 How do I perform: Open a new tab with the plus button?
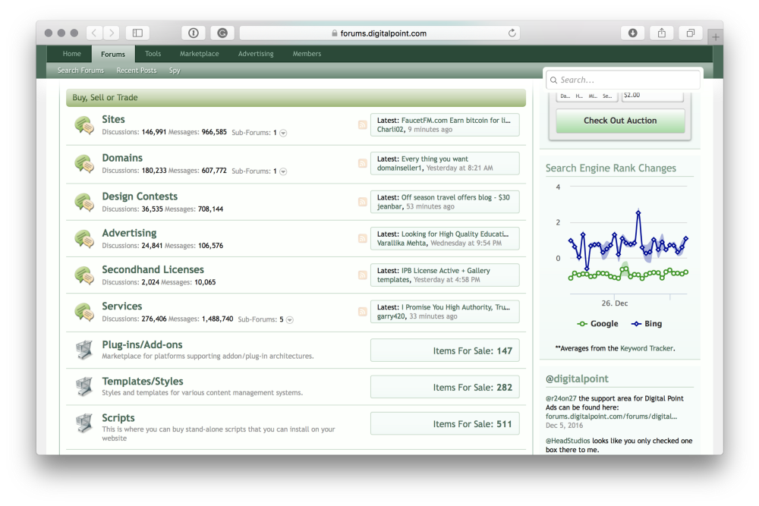point(716,36)
